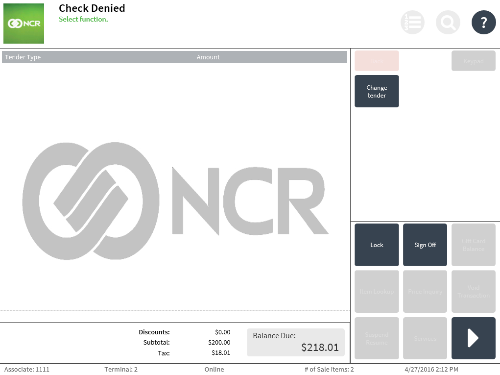Choose the Price Inquiry button
500x375 pixels.
425,292
